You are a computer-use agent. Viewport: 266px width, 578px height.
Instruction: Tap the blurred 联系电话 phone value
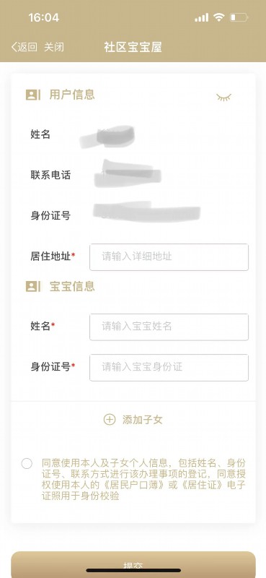click(x=128, y=173)
